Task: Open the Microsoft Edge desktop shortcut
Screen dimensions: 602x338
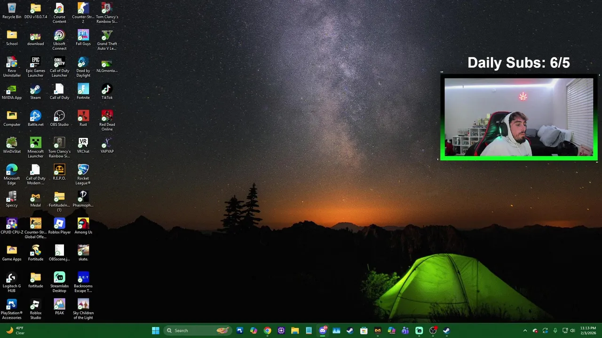Action: coord(12,175)
